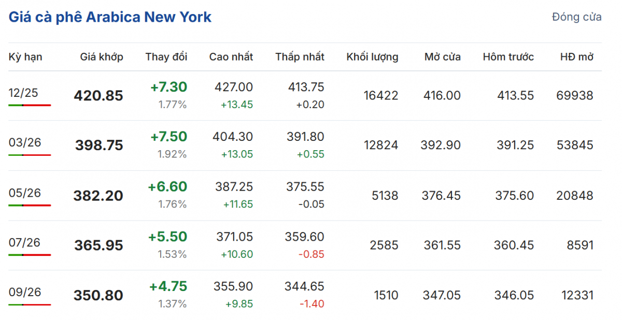Click the 'Thấp nhất' column header

[x=300, y=57]
